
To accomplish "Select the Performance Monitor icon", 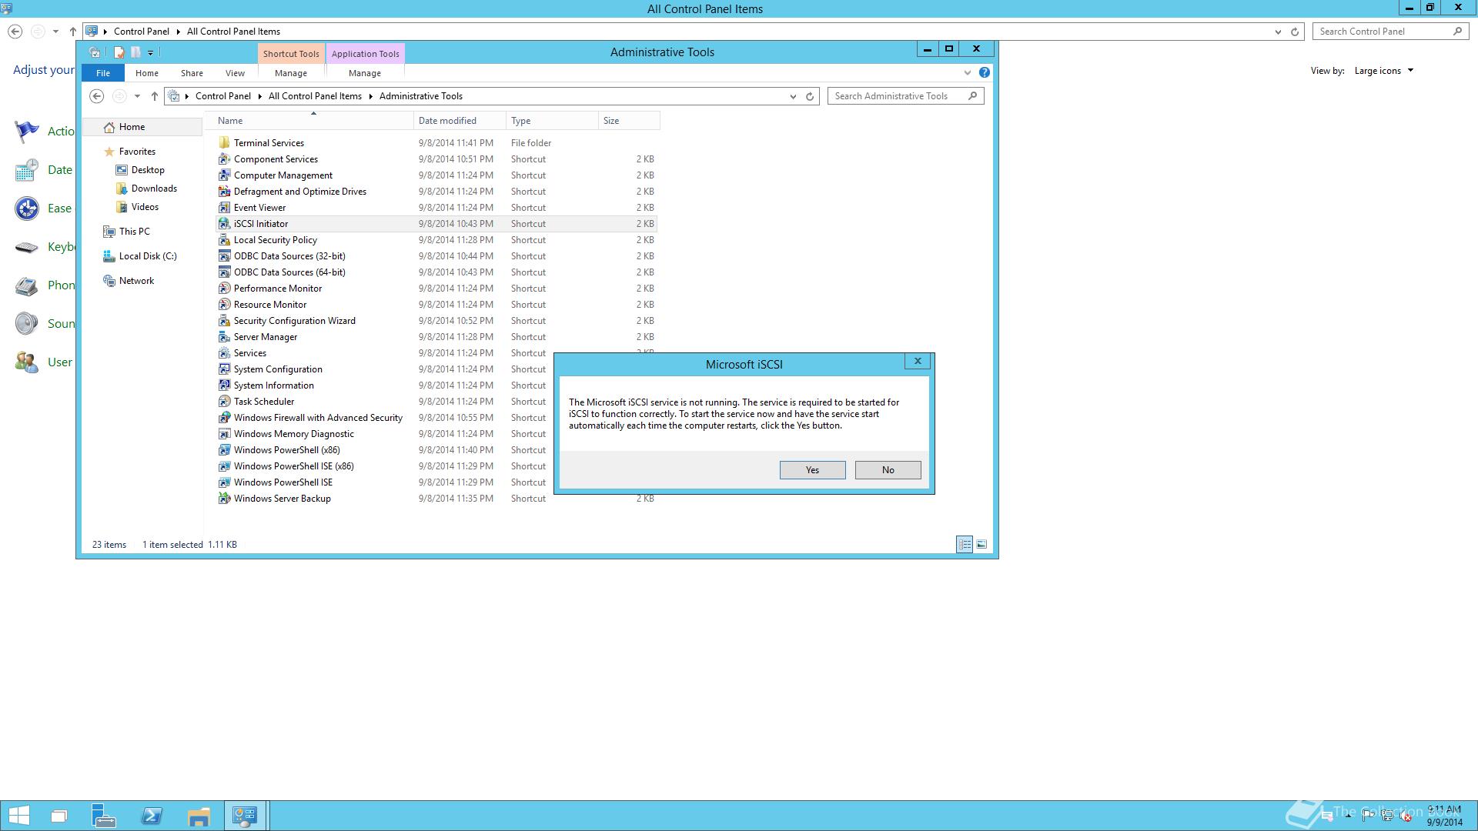I will 224,288.
